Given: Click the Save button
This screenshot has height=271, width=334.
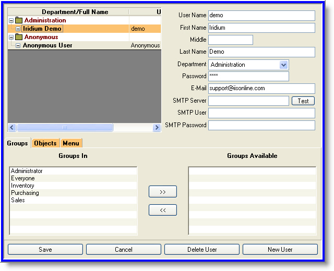Looking at the screenshot, I should tap(45, 250).
